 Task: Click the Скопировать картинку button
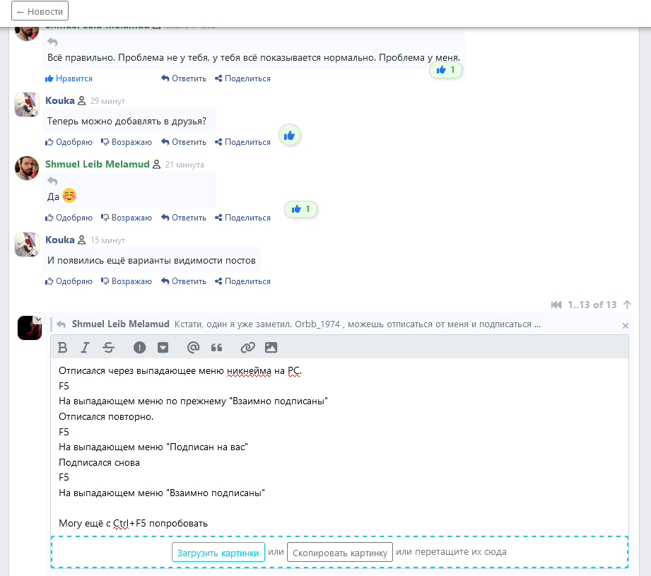(340, 552)
